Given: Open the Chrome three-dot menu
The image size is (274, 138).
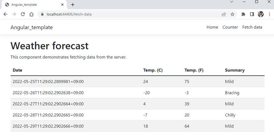Looking at the screenshot, I should [x=269, y=14].
